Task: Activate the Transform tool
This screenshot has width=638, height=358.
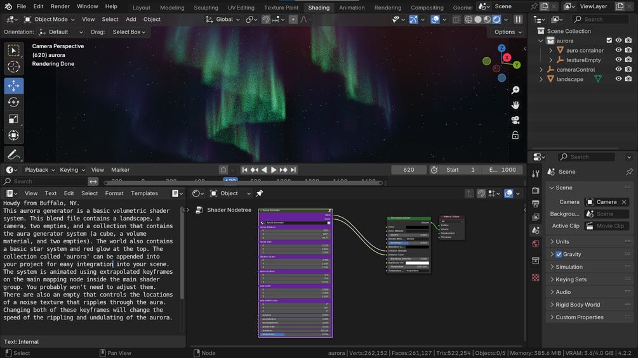Action: 13,135
